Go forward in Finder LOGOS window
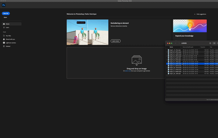The image size is (218, 138). (179, 43)
